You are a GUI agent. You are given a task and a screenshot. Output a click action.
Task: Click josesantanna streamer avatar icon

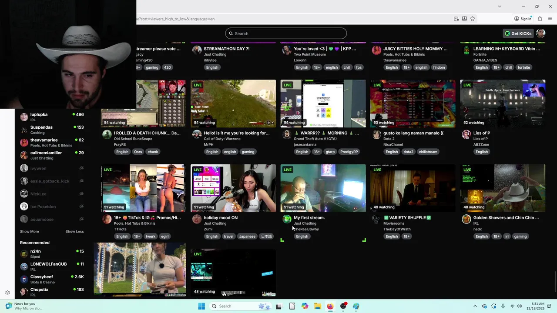[287, 134]
